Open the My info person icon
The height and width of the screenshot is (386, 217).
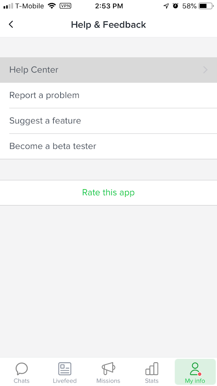click(x=195, y=369)
